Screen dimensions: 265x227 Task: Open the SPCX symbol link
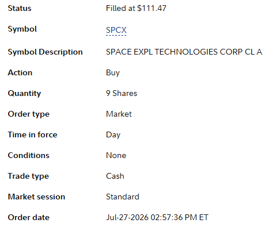[116, 30]
